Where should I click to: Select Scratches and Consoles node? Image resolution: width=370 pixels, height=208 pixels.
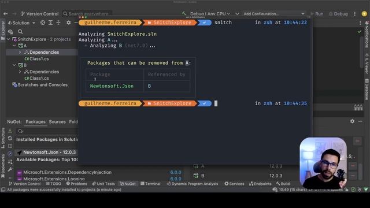point(40,85)
